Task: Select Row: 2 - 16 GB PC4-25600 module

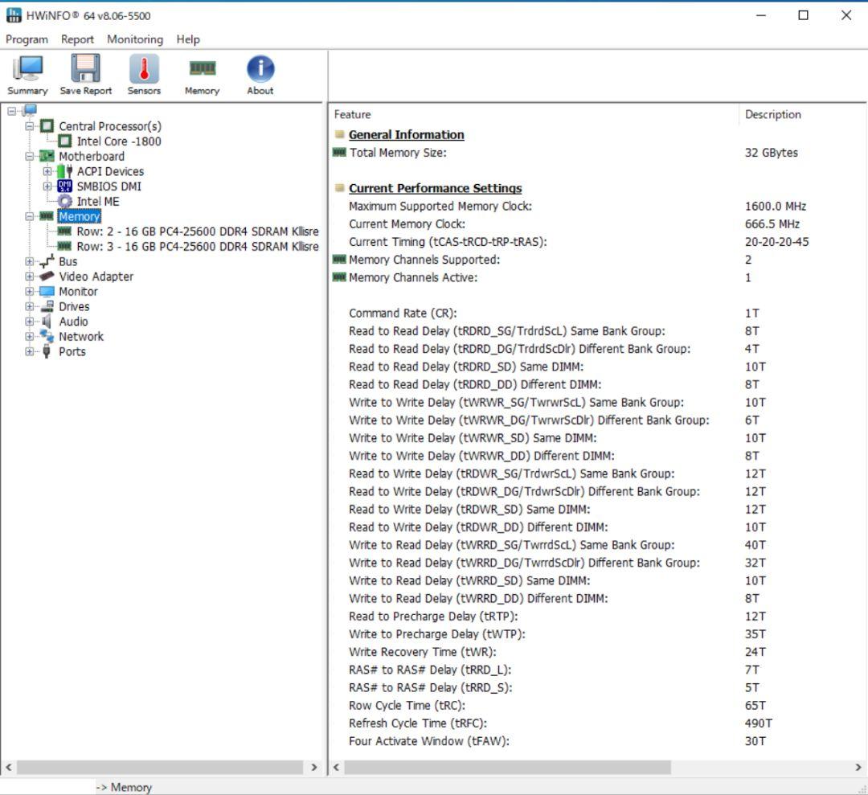Action: point(198,231)
